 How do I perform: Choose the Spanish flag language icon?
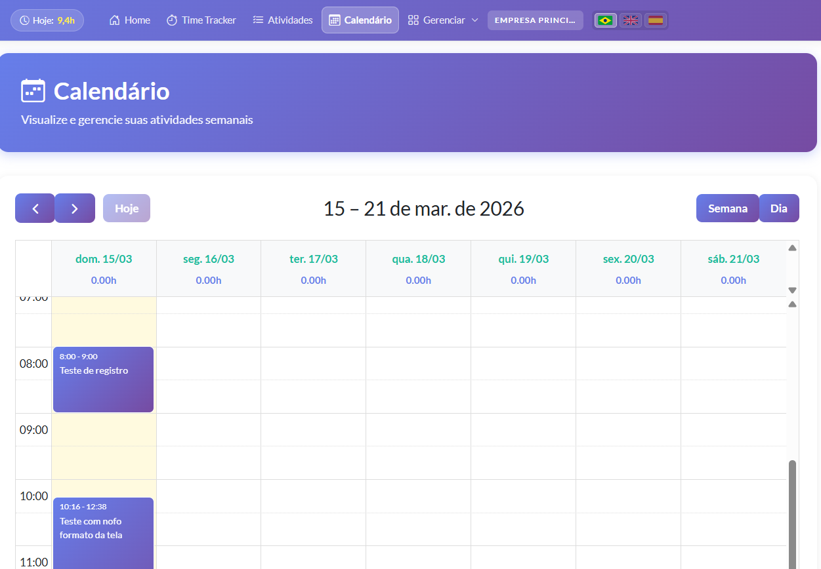coord(655,20)
